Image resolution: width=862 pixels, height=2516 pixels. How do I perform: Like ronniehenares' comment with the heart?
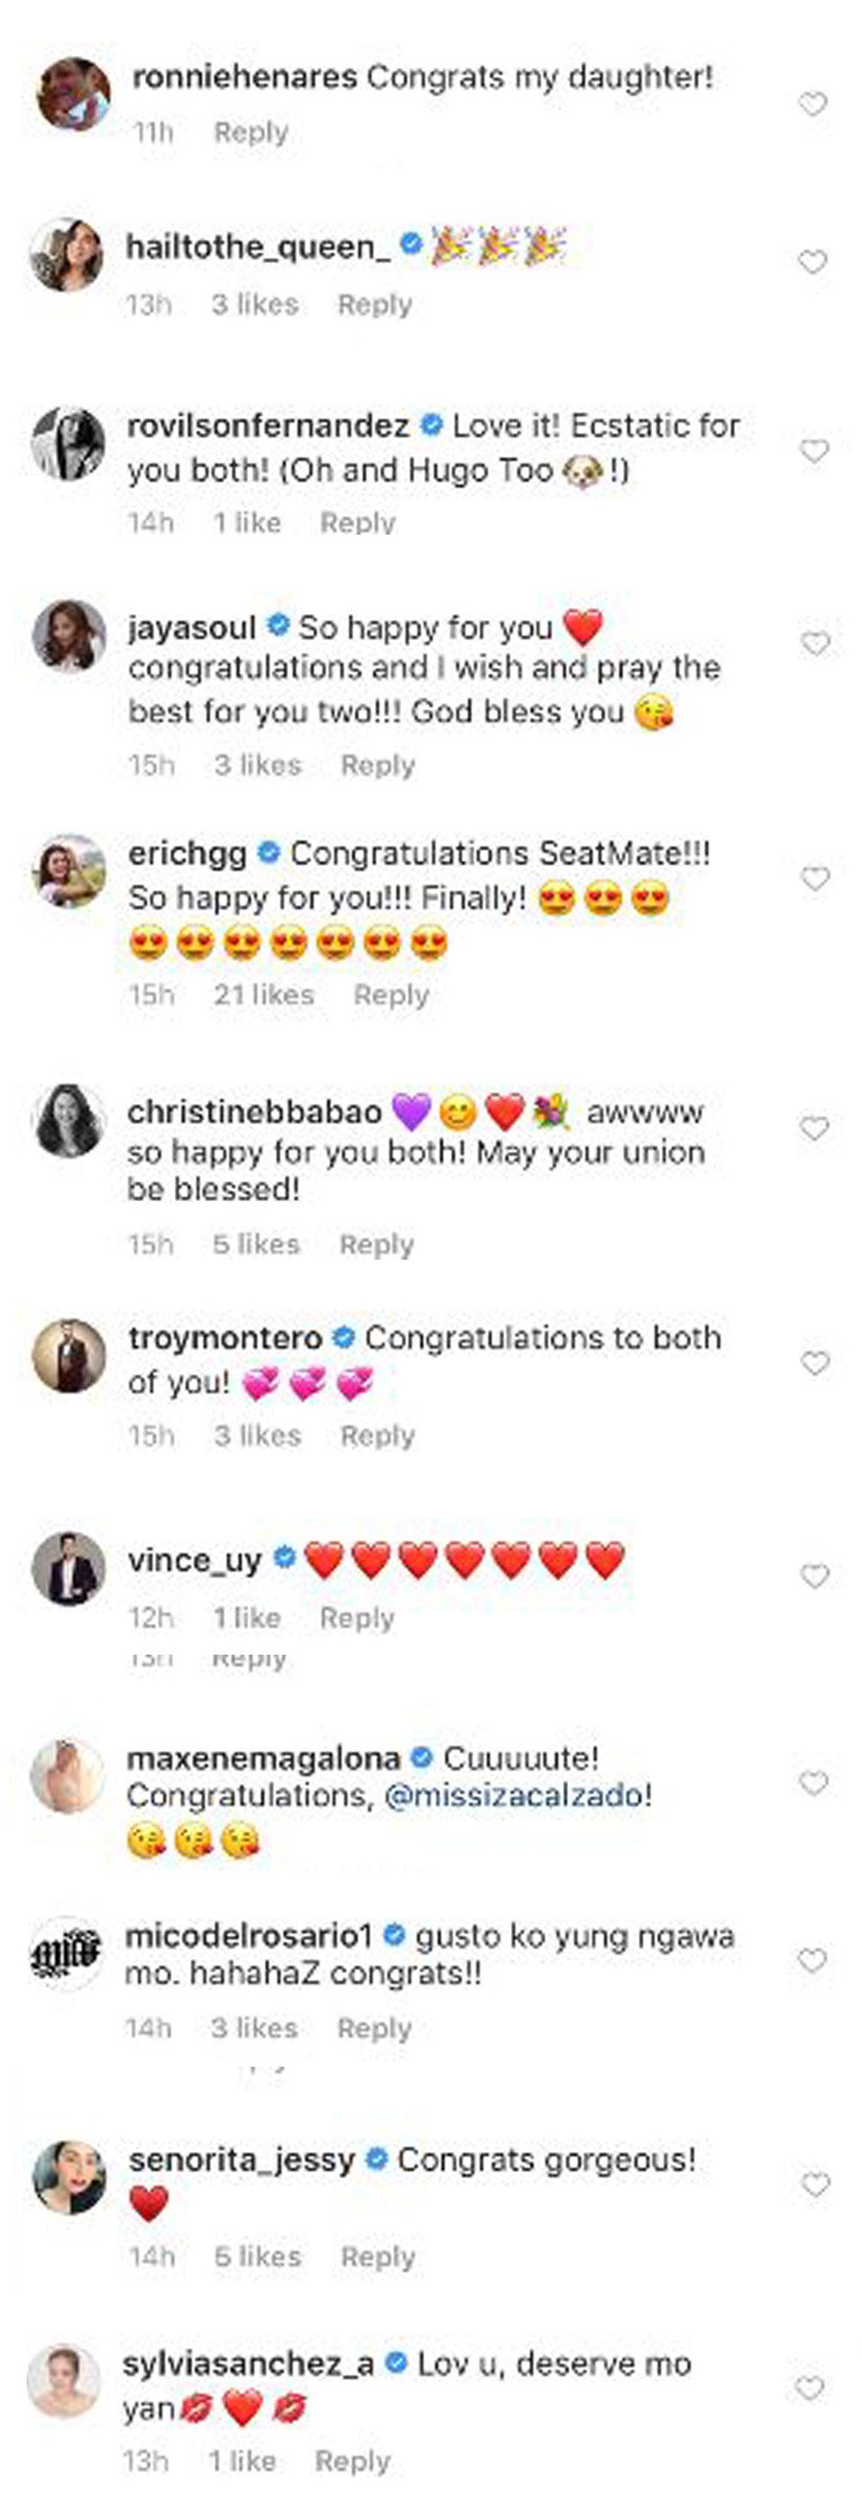(812, 103)
